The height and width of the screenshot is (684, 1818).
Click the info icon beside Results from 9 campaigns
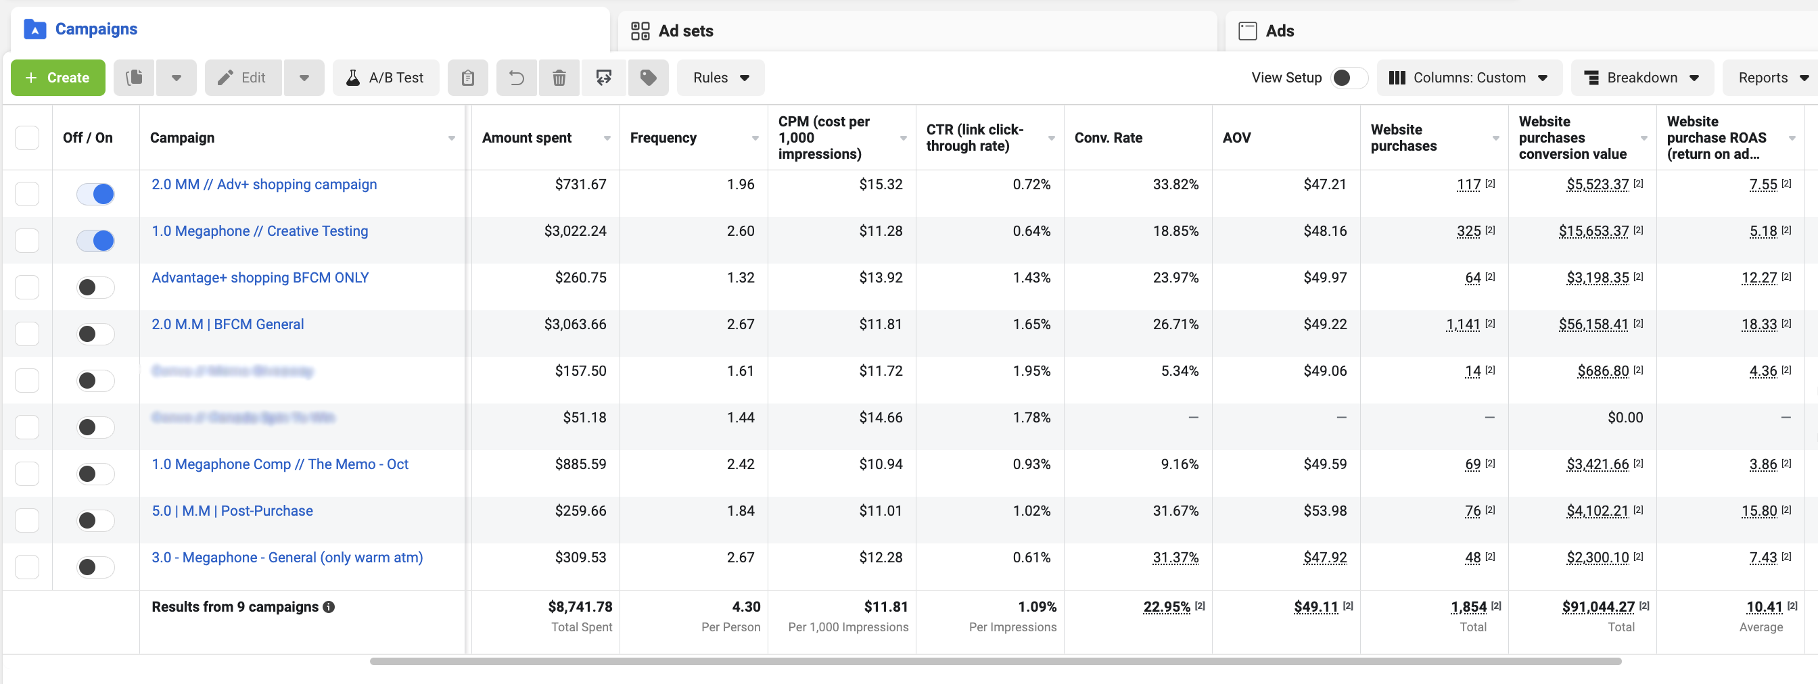pyautogui.click(x=329, y=607)
